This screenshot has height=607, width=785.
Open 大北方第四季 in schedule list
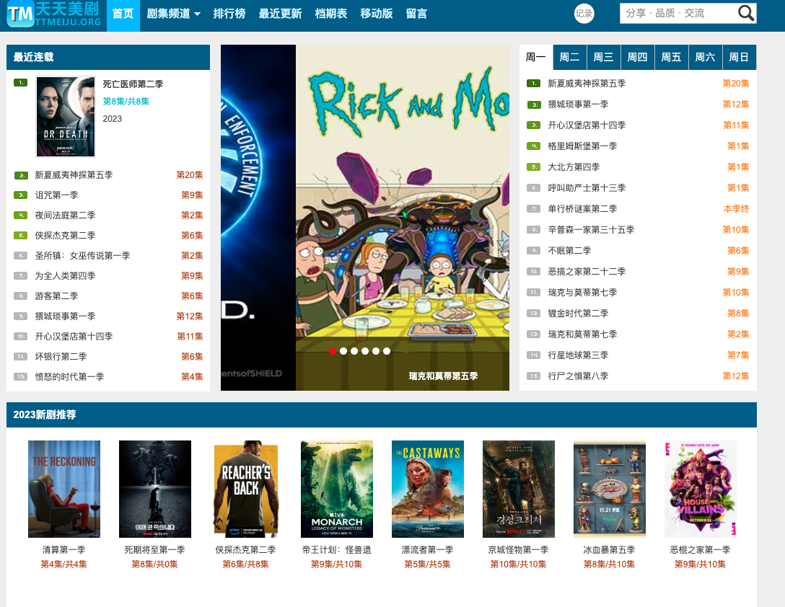[x=574, y=167]
